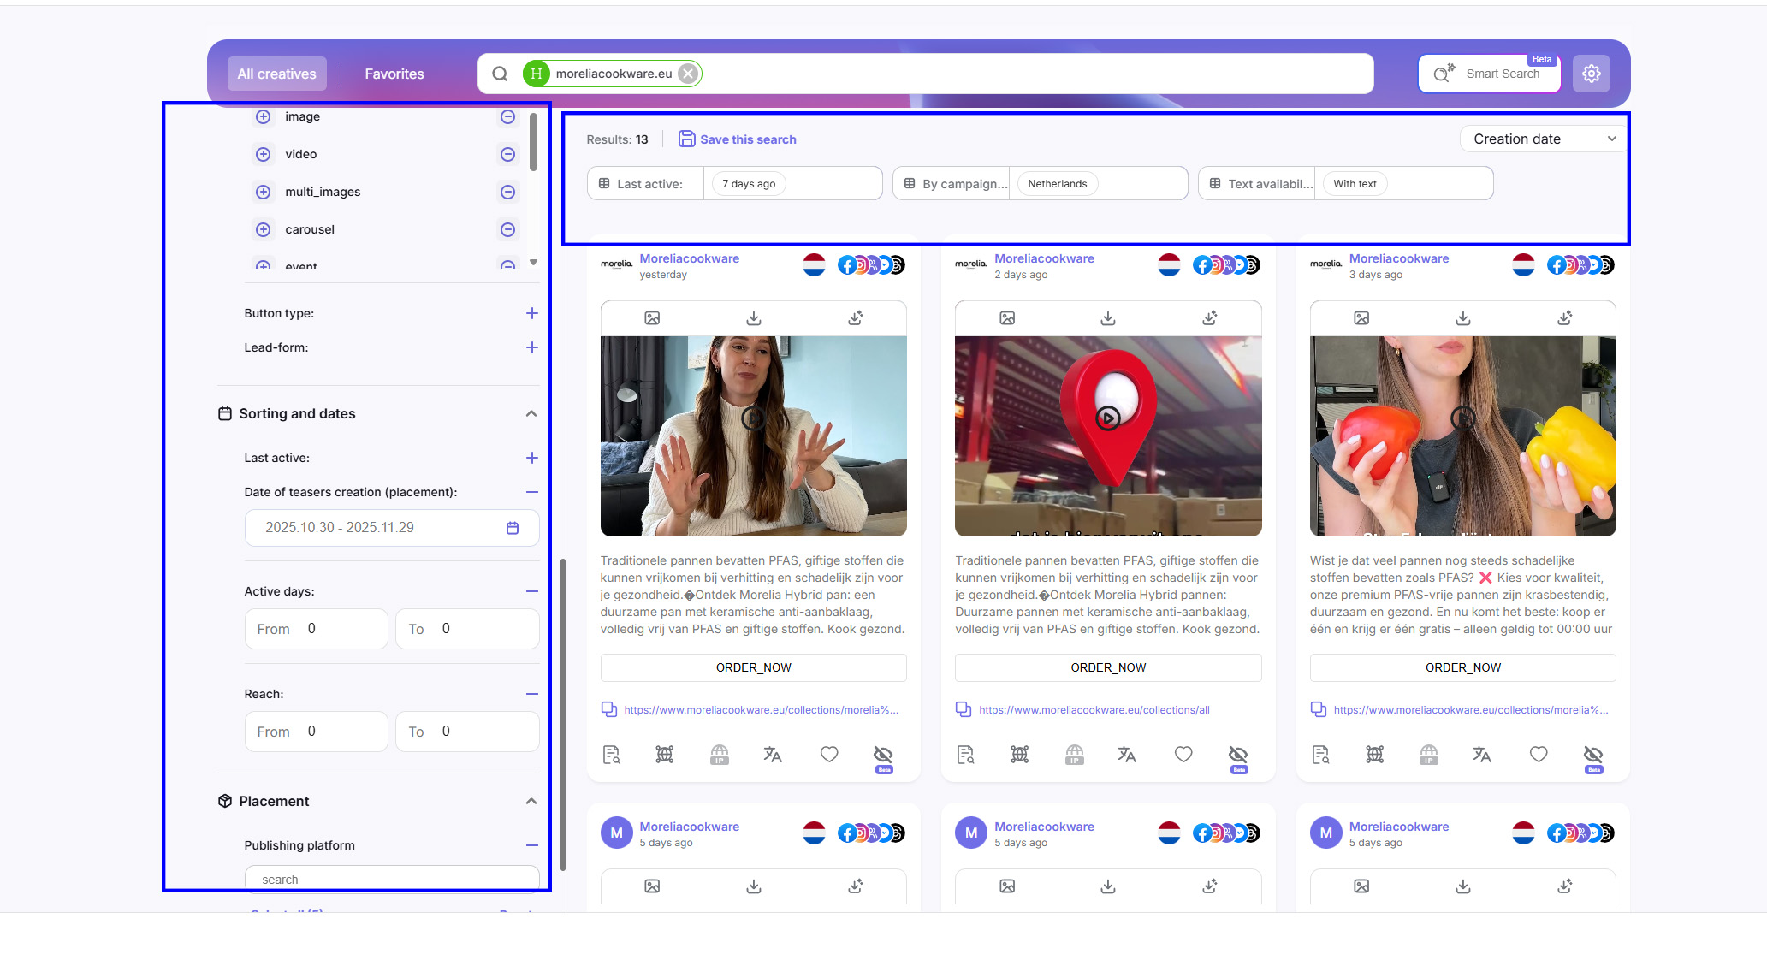Copy the landing URL on first card
This screenshot has height=960, width=1767.
click(609, 709)
